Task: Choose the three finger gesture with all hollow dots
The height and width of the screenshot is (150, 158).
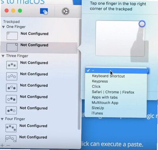Action: point(11,76)
